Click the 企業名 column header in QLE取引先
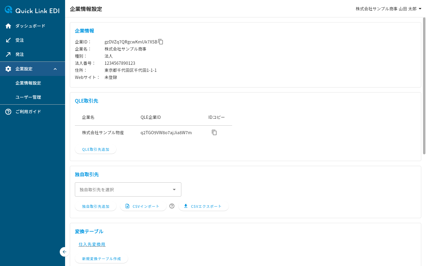This screenshot has width=426, height=266. pos(88,117)
